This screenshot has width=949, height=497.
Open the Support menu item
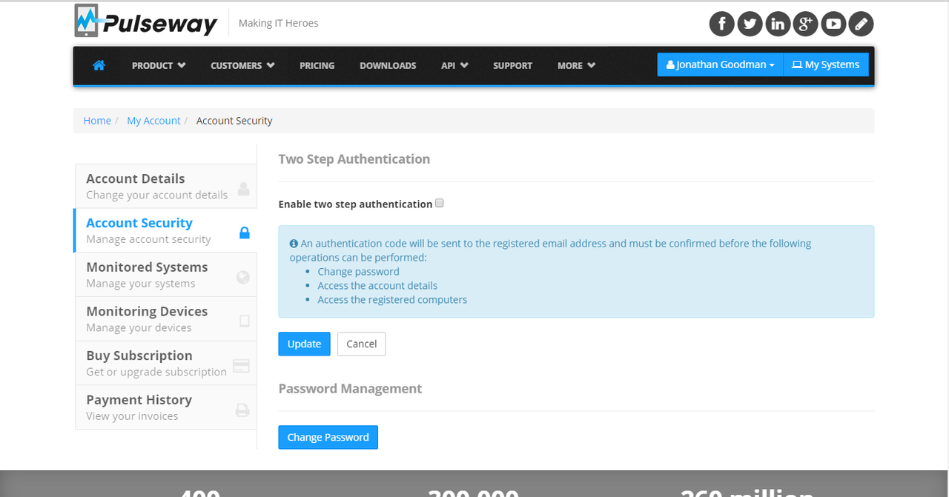(x=512, y=65)
